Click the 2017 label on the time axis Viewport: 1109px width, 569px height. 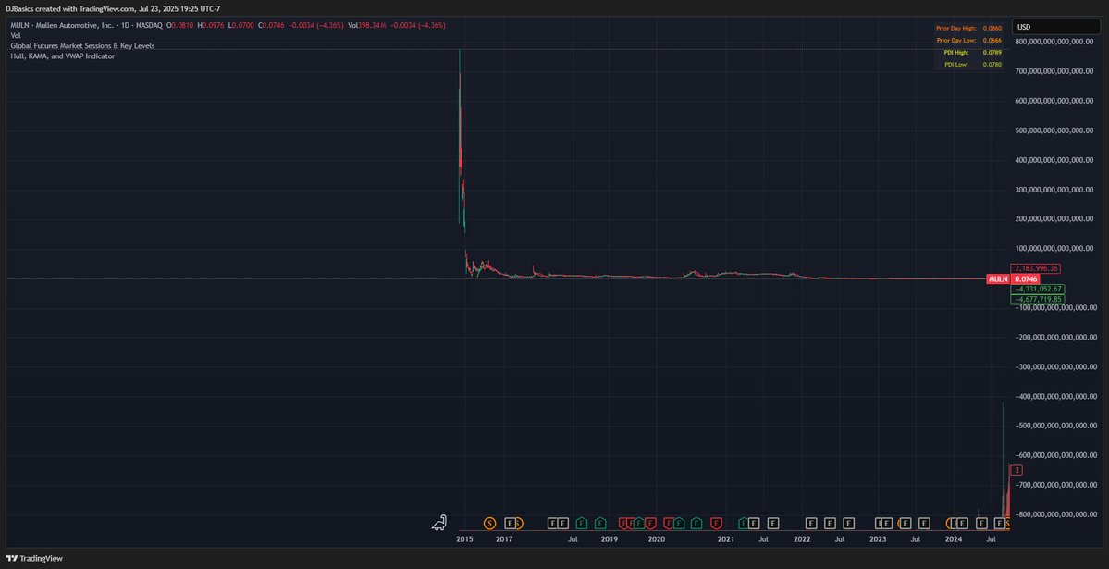pos(503,539)
